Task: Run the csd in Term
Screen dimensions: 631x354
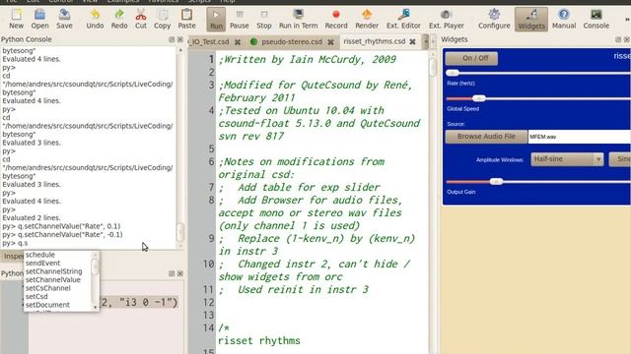Action: coord(298,19)
